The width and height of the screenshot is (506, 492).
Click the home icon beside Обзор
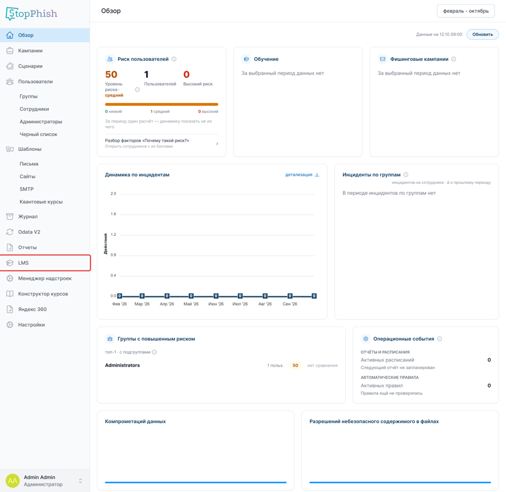click(10, 35)
